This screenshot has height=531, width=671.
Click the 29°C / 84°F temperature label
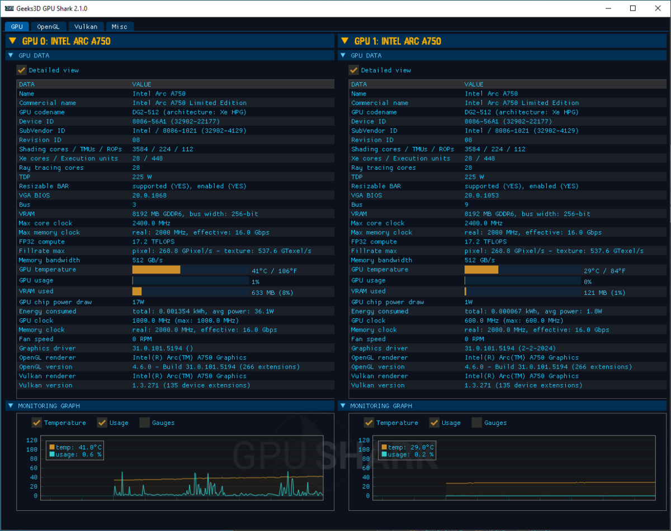604,271
